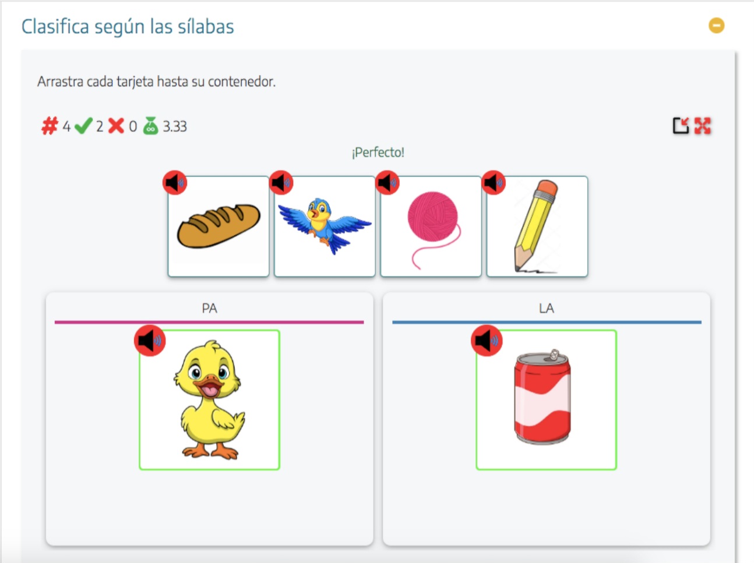Image resolution: width=754 pixels, height=563 pixels.
Task: Click the soda can card in LA container
Action: (546, 402)
